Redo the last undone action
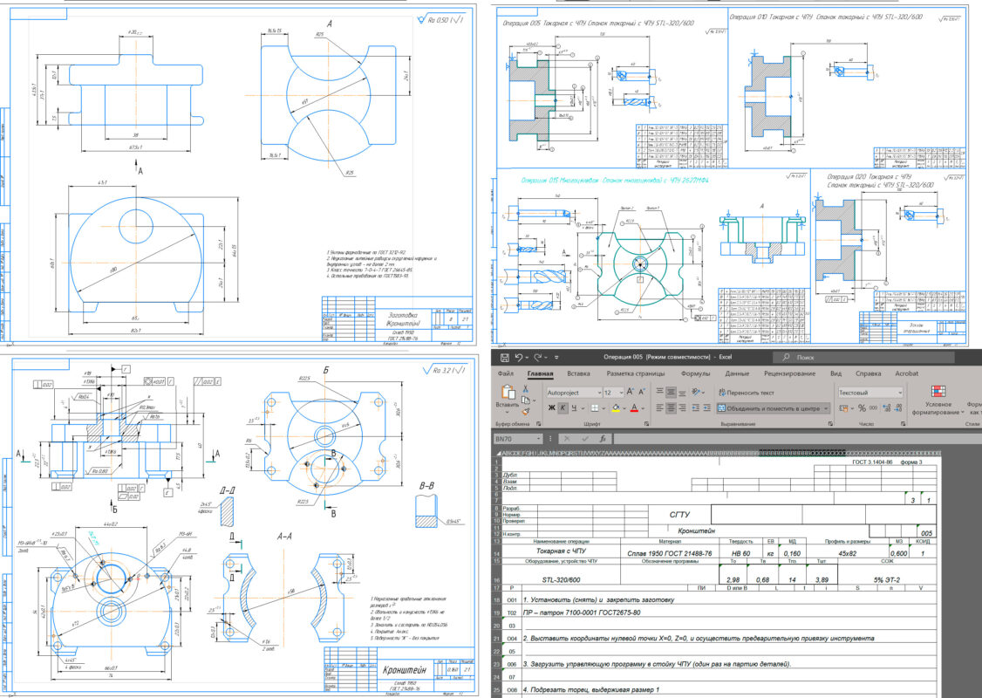982x698 pixels. pyautogui.click(x=538, y=358)
